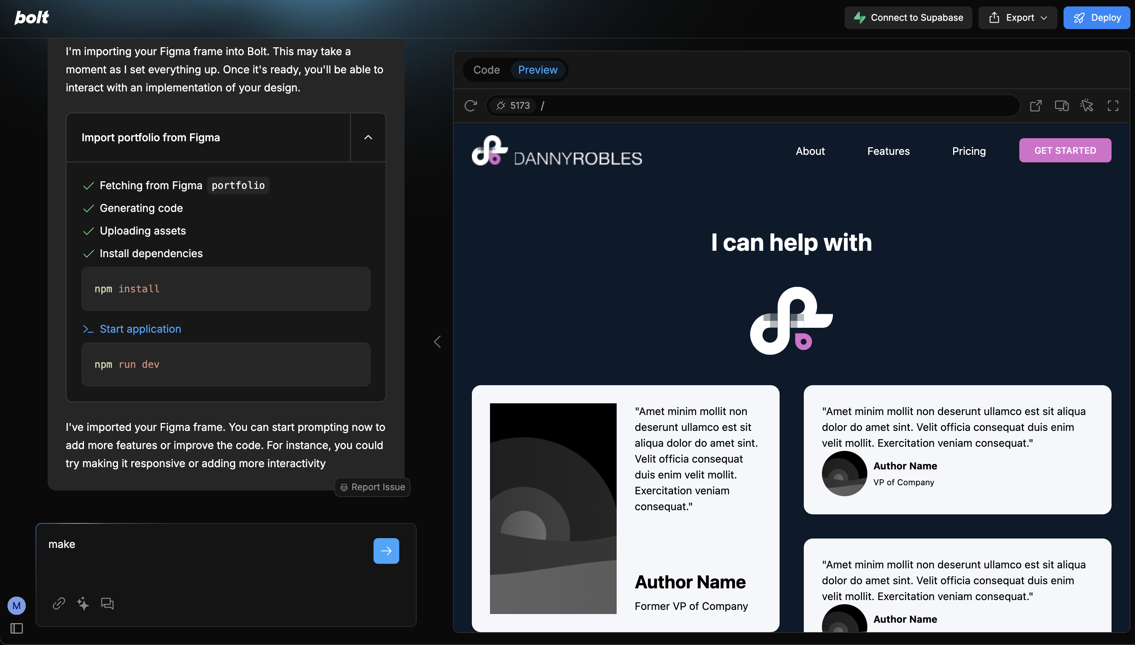Click the rocket icon on Deploy
The width and height of the screenshot is (1135, 645).
point(1079,18)
